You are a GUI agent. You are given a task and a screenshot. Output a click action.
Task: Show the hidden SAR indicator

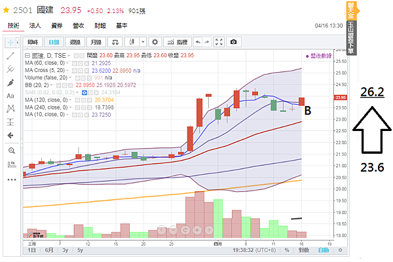(84, 93)
